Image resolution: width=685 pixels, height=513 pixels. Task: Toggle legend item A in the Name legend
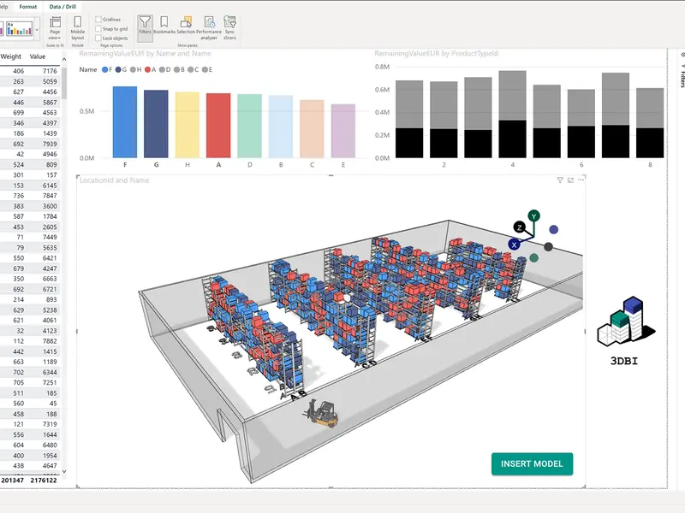tap(151, 70)
